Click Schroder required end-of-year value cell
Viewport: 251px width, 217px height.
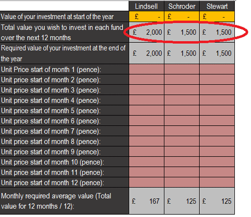[181, 53]
